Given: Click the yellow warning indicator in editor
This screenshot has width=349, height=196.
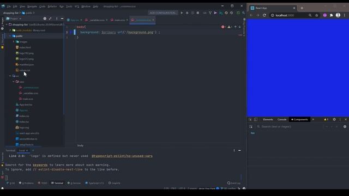Looking at the screenshot, I should tap(229, 27).
